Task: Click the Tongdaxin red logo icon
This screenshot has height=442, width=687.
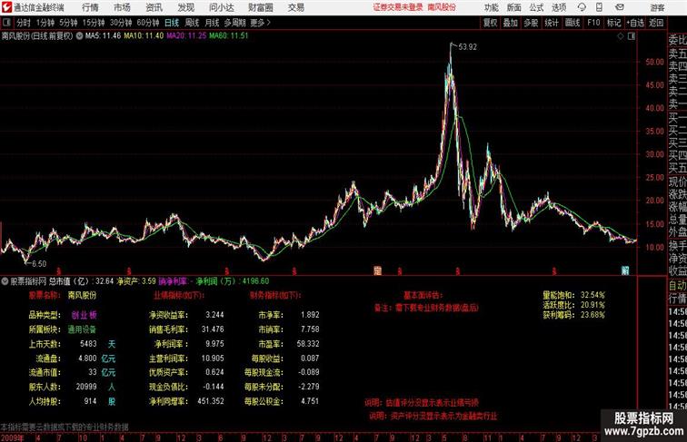Action: click(6, 7)
